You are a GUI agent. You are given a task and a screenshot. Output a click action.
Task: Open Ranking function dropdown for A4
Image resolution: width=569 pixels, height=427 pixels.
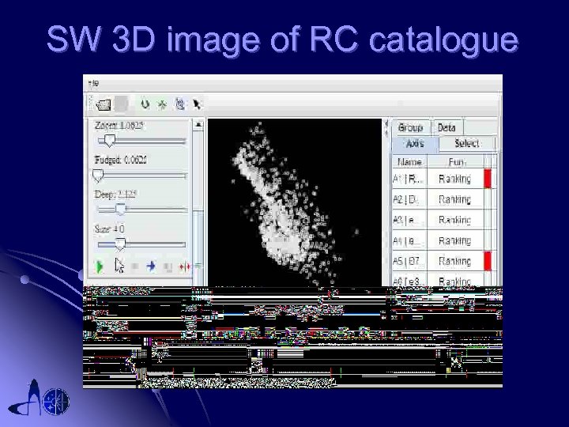click(455, 240)
